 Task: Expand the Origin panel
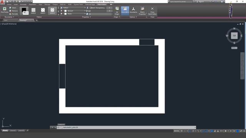click(x=117, y=17)
